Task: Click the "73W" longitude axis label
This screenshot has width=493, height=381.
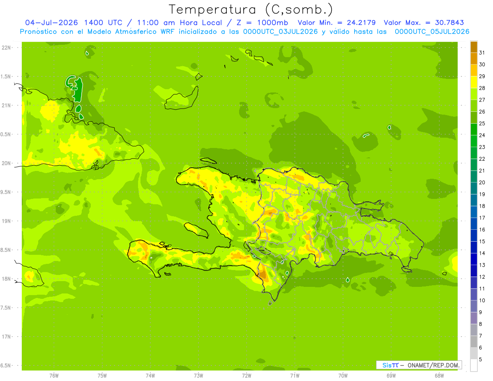Action: 198,376
